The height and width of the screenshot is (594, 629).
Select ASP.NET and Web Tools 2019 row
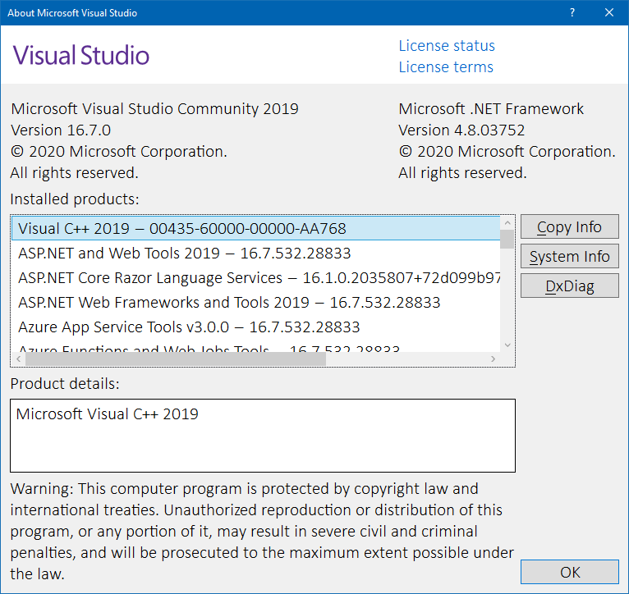click(256, 254)
